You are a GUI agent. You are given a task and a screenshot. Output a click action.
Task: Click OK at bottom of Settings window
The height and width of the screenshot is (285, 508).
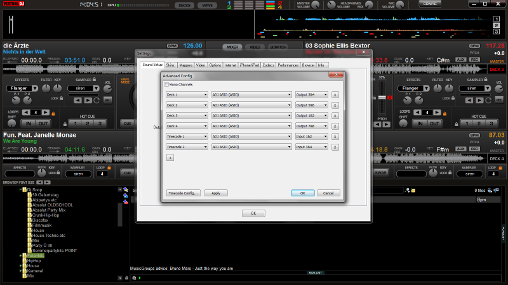(253, 213)
